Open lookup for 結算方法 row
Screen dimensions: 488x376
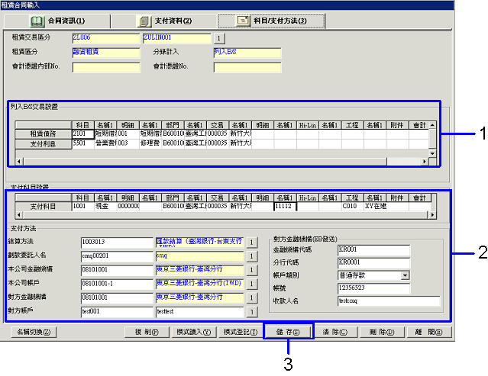(x=251, y=243)
